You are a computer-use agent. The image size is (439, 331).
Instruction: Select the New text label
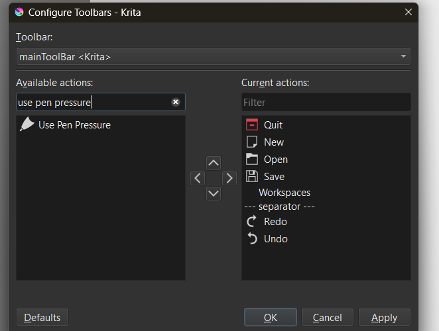pyautogui.click(x=274, y=142)
